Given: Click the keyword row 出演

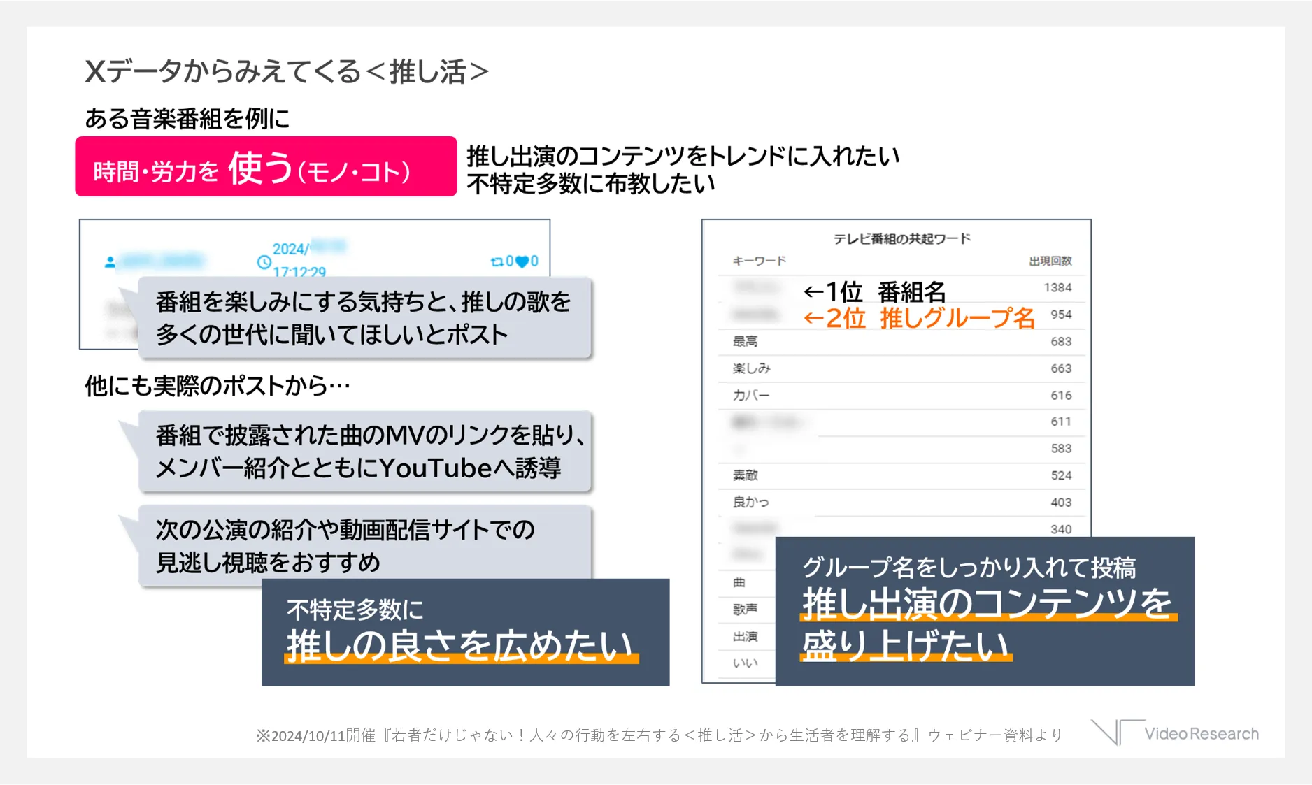Looking at the screenshot, I should 747,636.
